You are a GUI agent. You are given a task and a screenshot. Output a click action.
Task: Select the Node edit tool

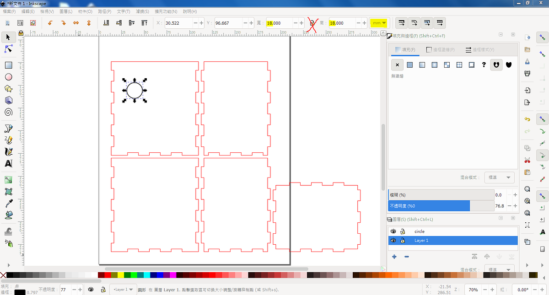coord(8,48)
